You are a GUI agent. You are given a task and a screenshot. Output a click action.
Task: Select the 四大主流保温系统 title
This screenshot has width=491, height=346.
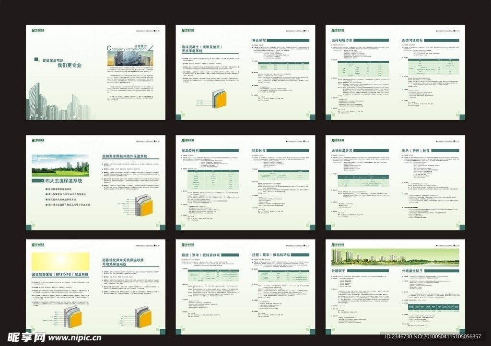[x=64, y=181]
